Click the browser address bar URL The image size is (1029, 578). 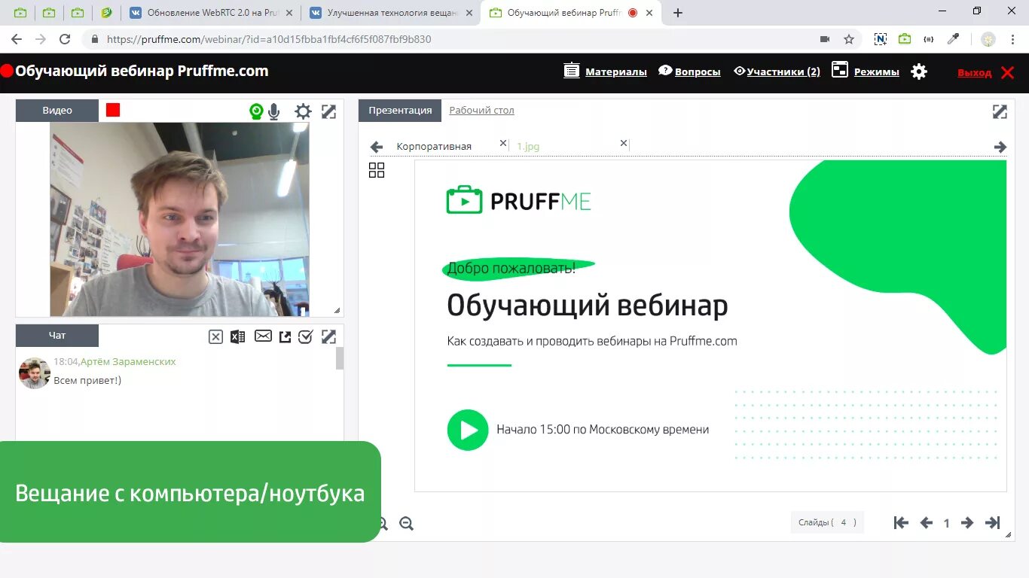point(269,39)
